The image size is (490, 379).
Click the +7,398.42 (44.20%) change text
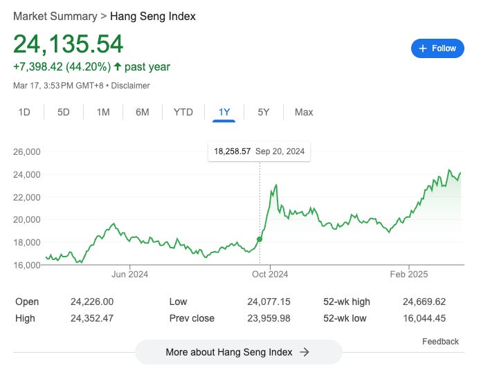[x=62, y=67]
